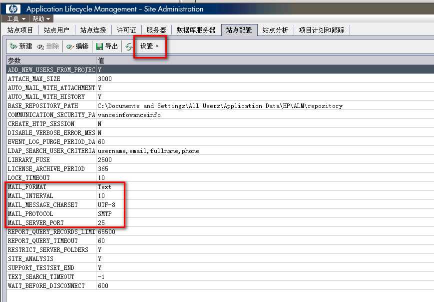Click the 值 column header
The height and width of the screenshot is (302, 434).
point(265,60)
